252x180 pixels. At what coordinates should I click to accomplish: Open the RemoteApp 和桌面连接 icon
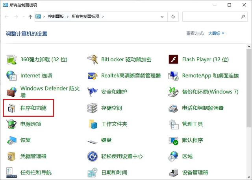(173, 75)
